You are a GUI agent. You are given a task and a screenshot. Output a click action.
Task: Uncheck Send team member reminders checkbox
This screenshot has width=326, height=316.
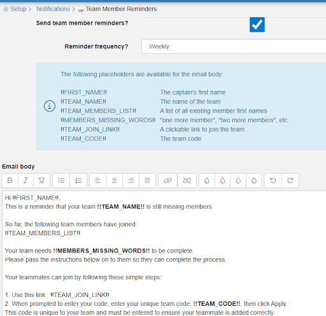coord(257,25)
